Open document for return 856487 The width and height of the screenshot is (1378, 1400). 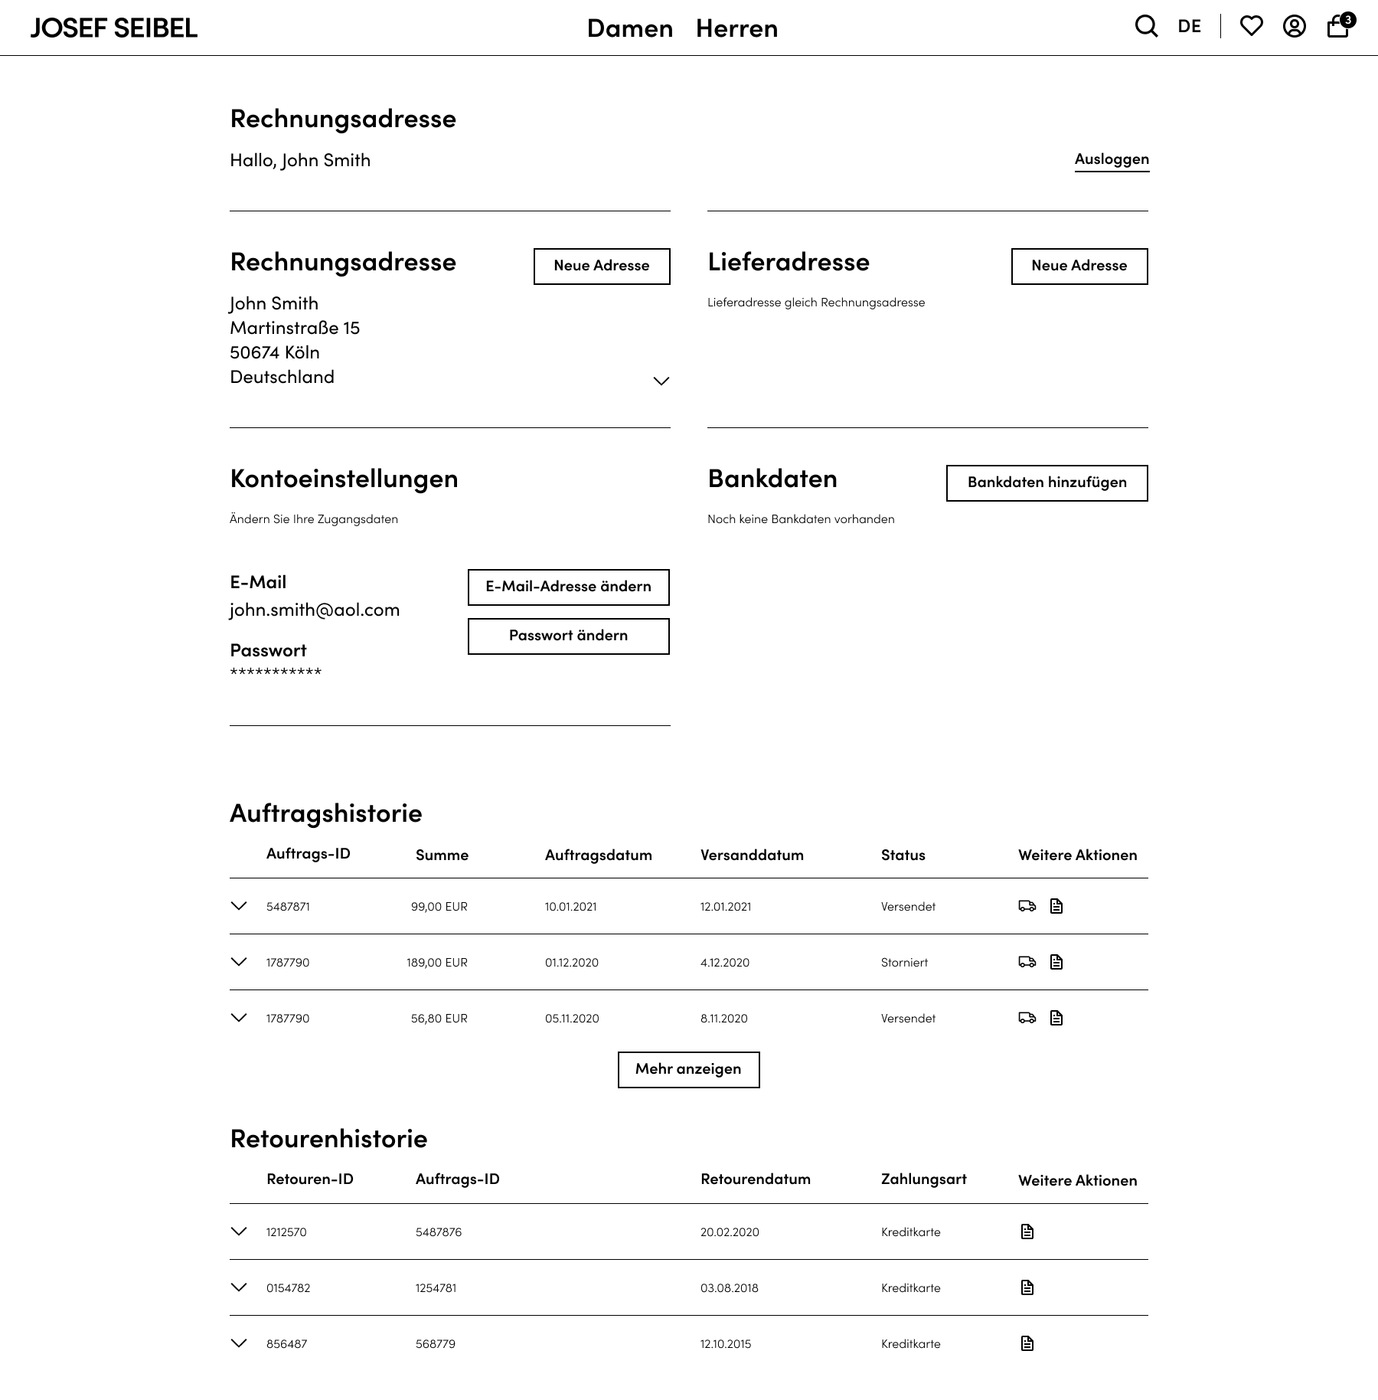pos(1027,1343)
